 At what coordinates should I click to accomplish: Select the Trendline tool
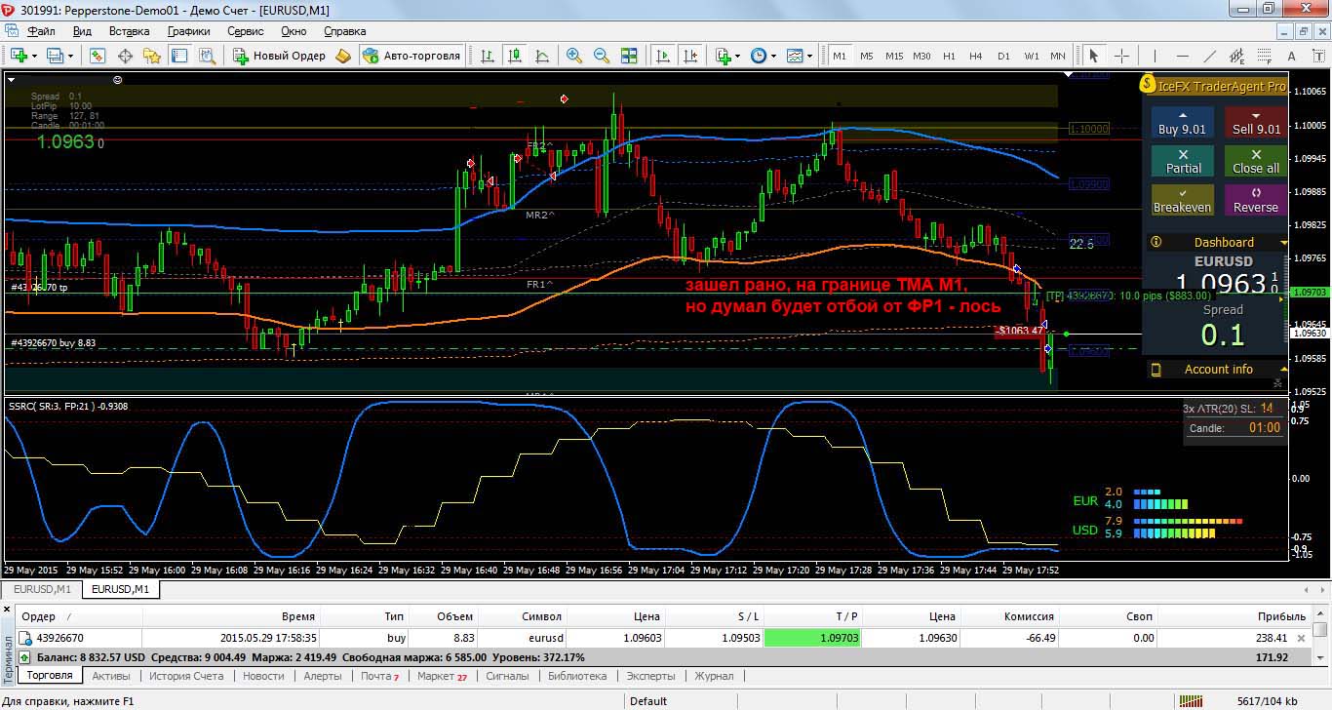(1209, 56)
